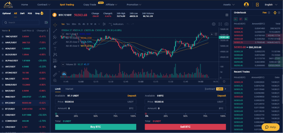Viewport: 283px width, 133px height.
Task: Show combined buy and sell orderbook view
Action: (x=236, y=19)
